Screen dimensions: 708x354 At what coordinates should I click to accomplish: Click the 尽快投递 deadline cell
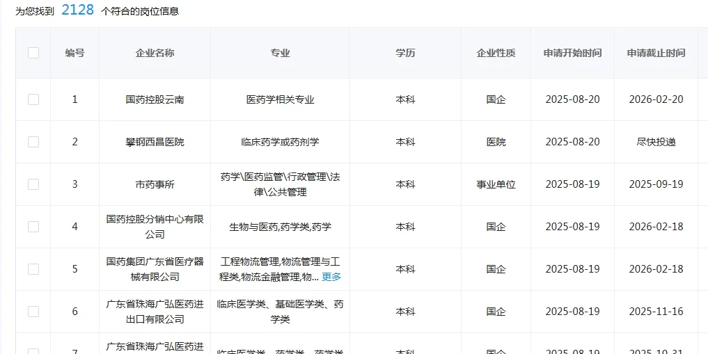pyautogui.click(x=656, y=142)
